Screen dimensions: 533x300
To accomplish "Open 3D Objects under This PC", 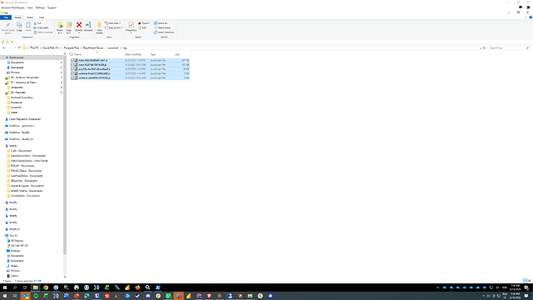I will [17, 240].
